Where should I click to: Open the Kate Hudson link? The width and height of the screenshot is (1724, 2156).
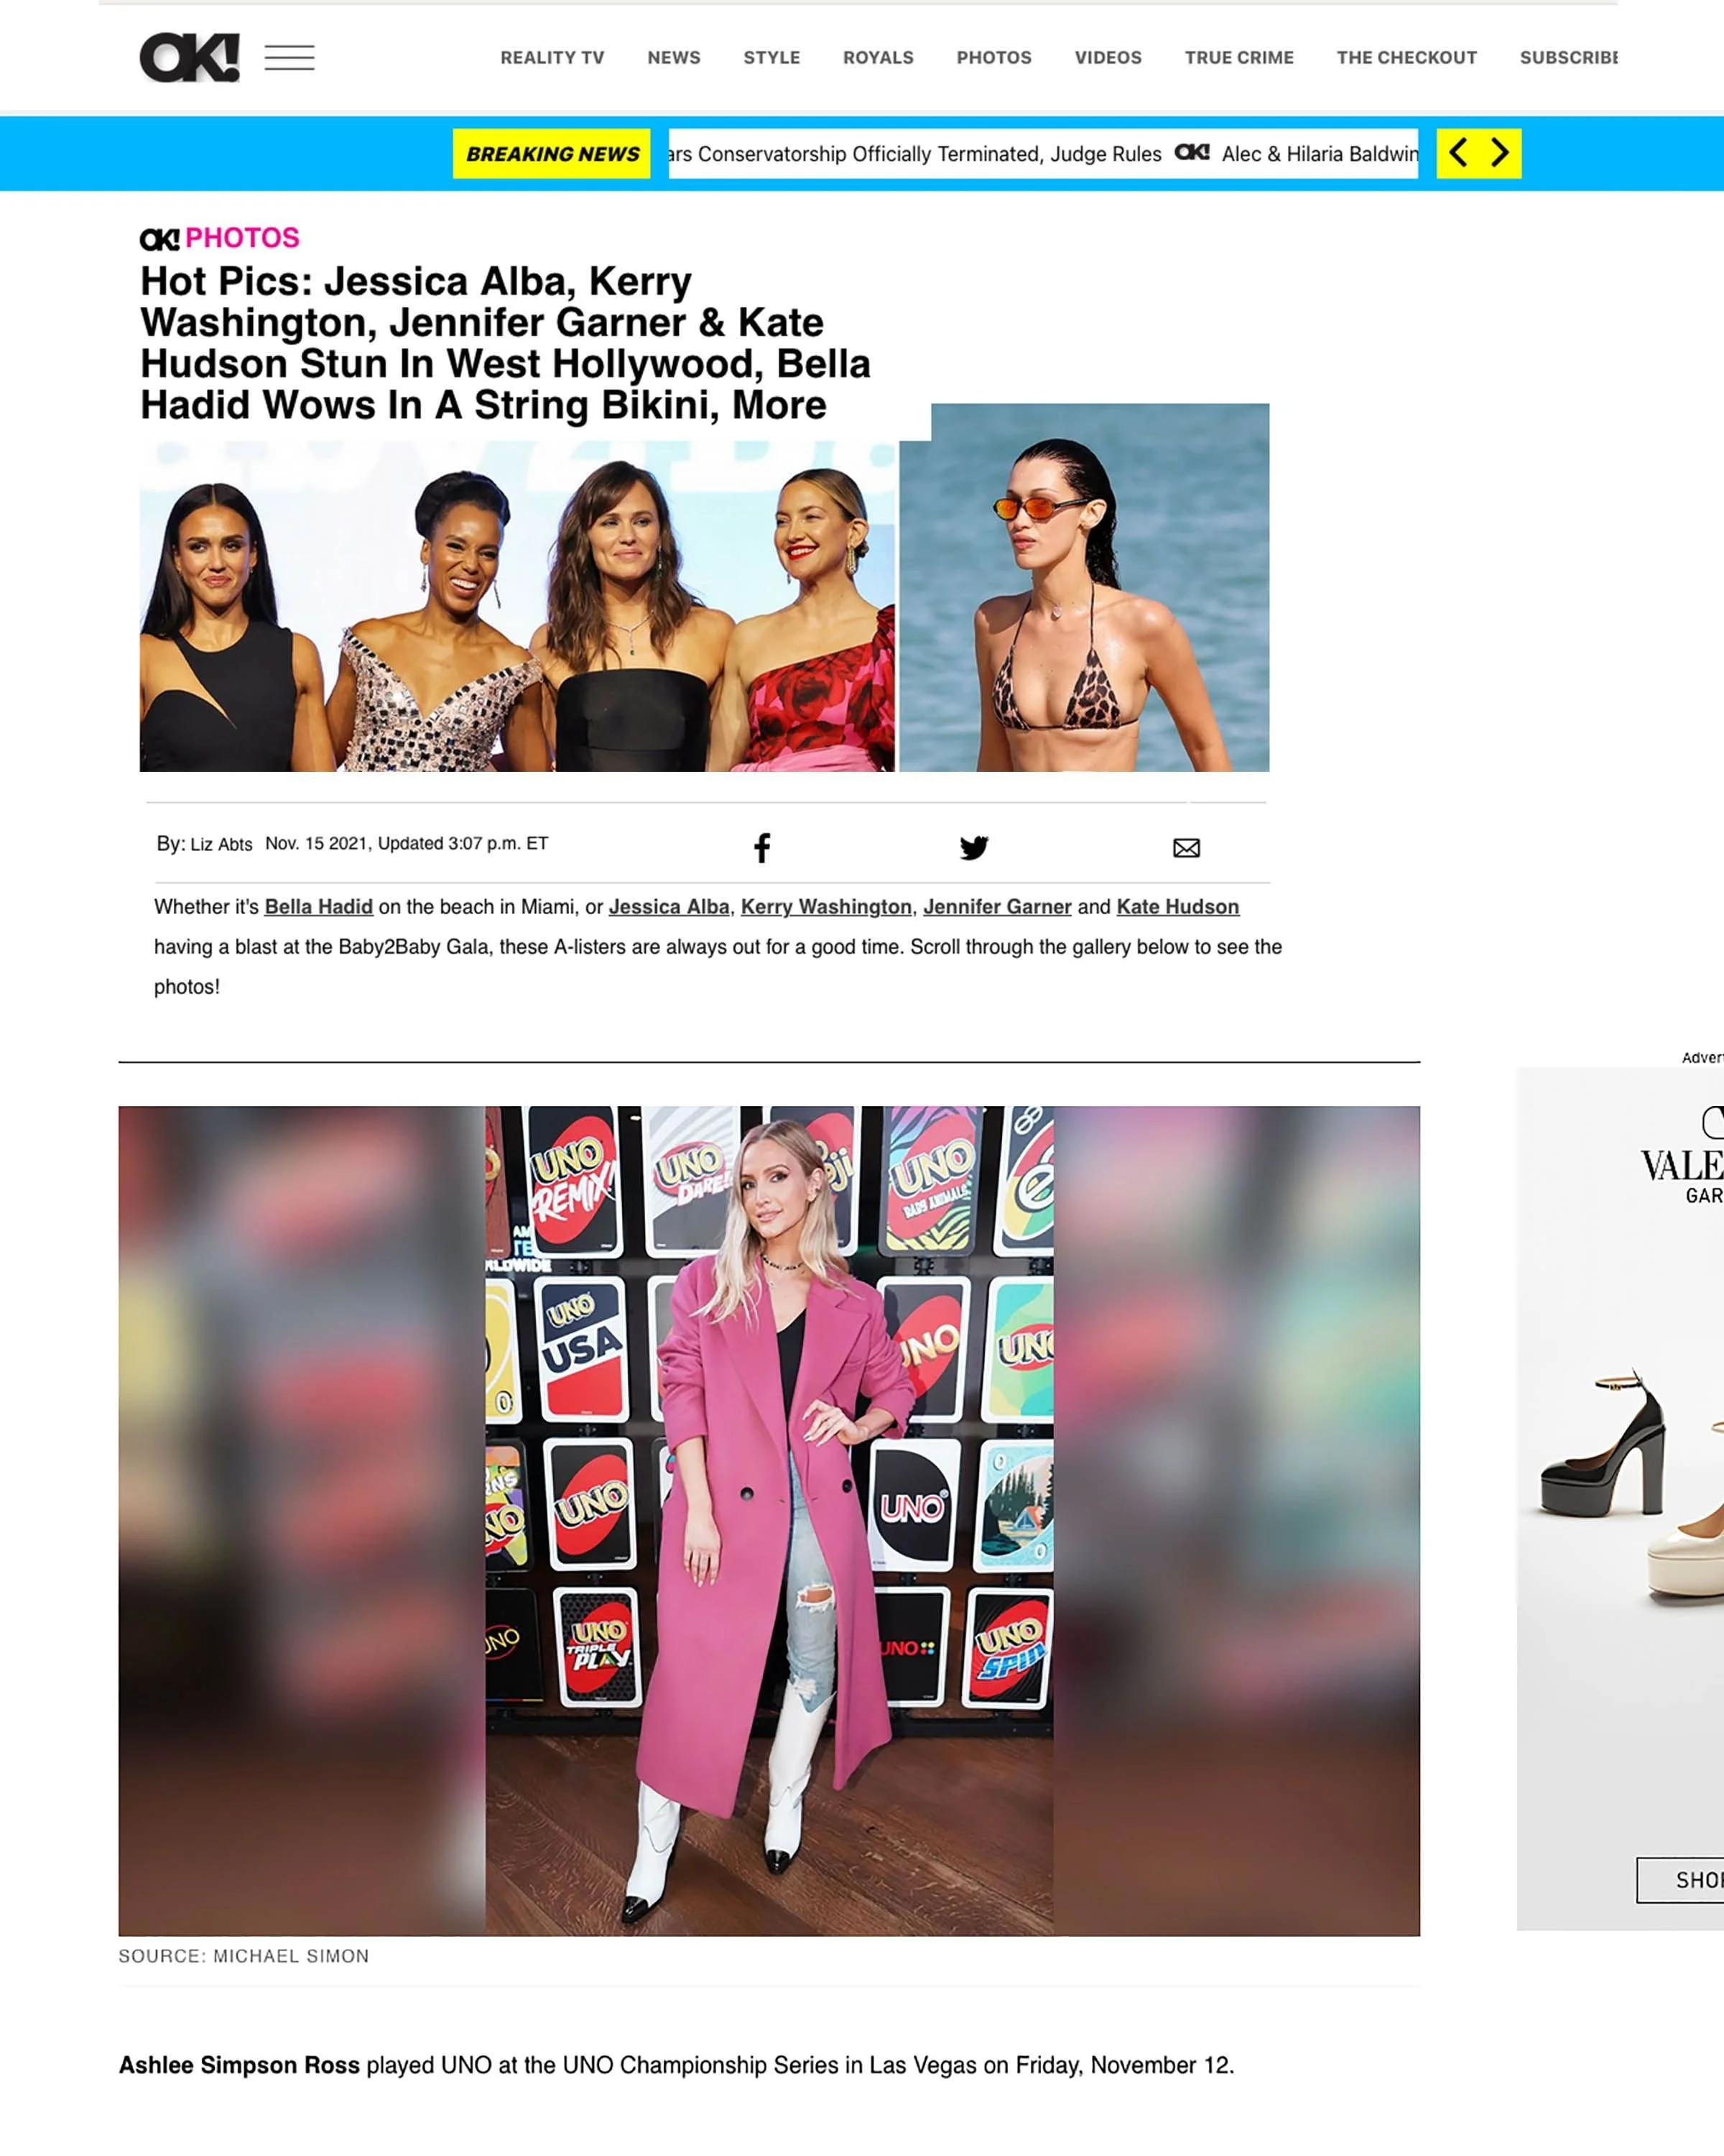point(1177,907)
